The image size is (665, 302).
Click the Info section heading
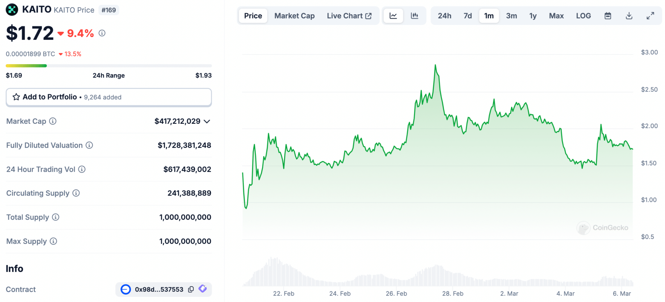click(15, 269)
